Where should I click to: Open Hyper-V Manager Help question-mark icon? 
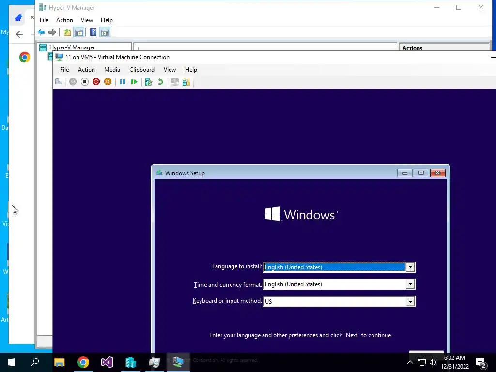(93, 32)
